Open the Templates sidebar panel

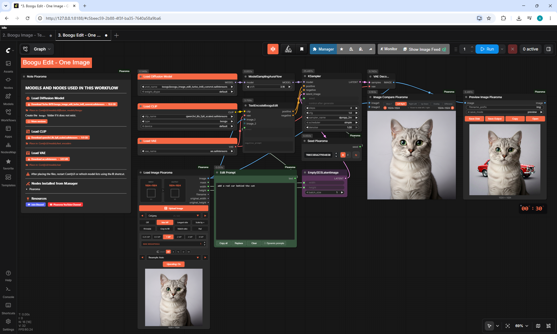pos(8,180)
